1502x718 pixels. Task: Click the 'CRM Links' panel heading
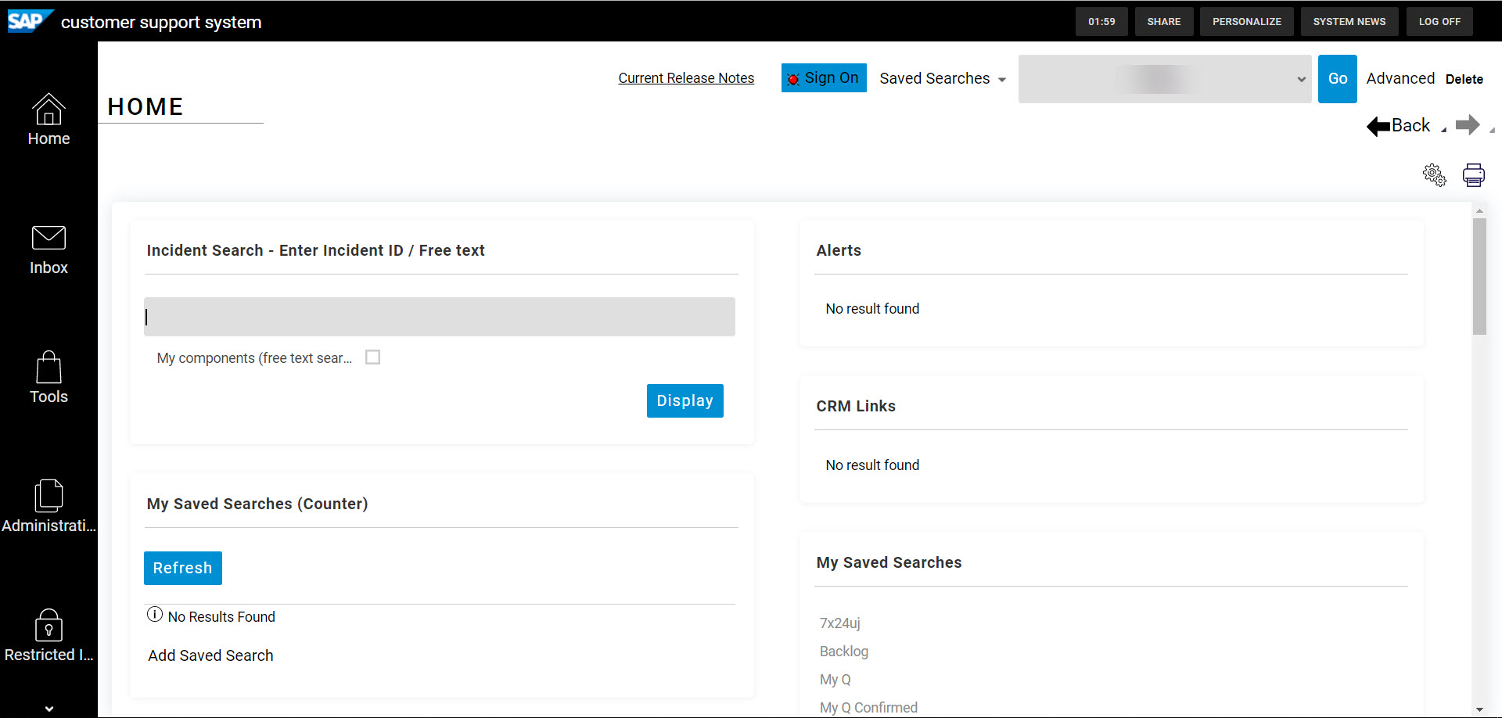click(856, 406)
